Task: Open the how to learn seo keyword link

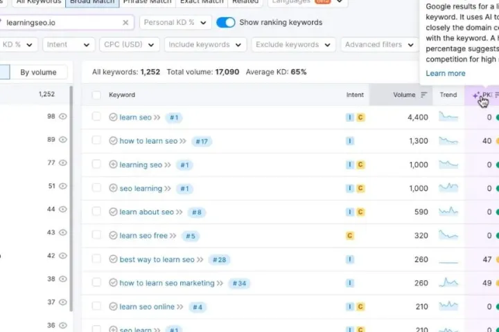Action: pos(148,140)
